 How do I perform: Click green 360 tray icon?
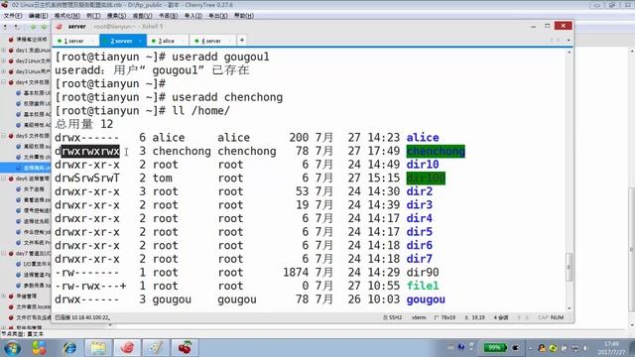553,348
